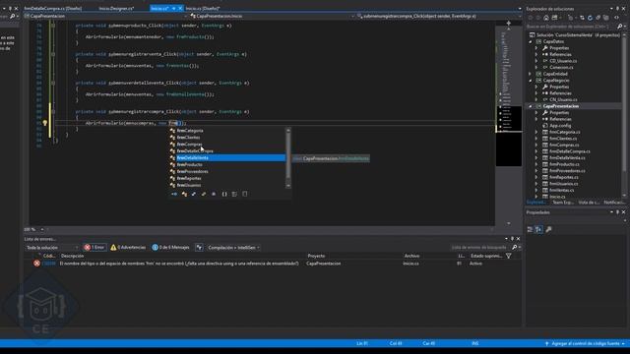Open the 'Toda la solución' scope dropdown
Image resolution: width=630 pixels, height=354 pixels.
[52, 247]
